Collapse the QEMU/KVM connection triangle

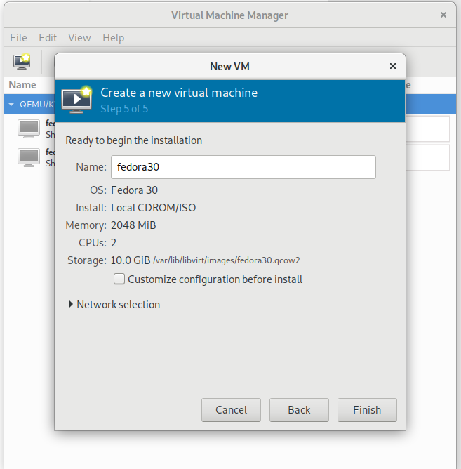11,105
